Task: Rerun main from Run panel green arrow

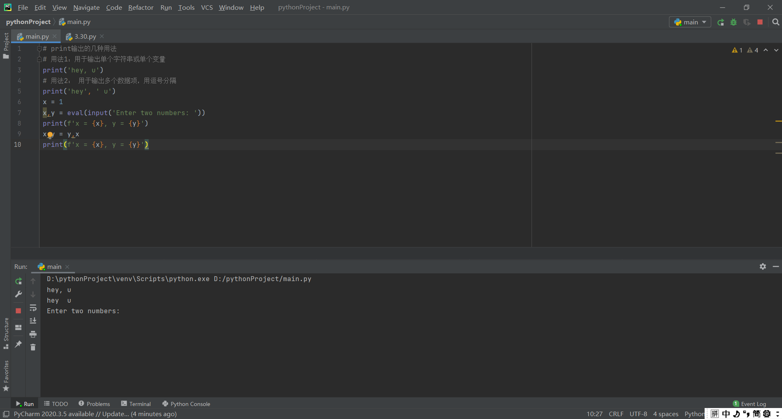Action: point(18,281)
